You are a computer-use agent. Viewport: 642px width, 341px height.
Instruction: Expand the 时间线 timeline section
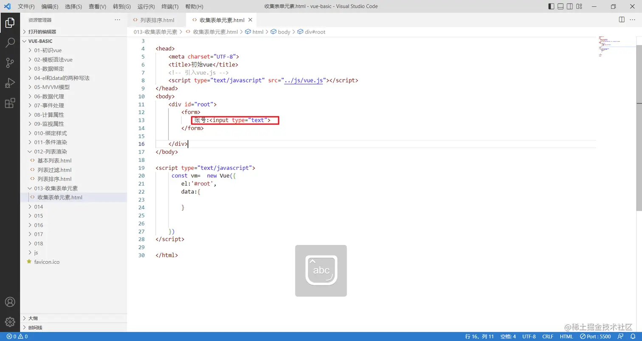[x=74, y=327]
